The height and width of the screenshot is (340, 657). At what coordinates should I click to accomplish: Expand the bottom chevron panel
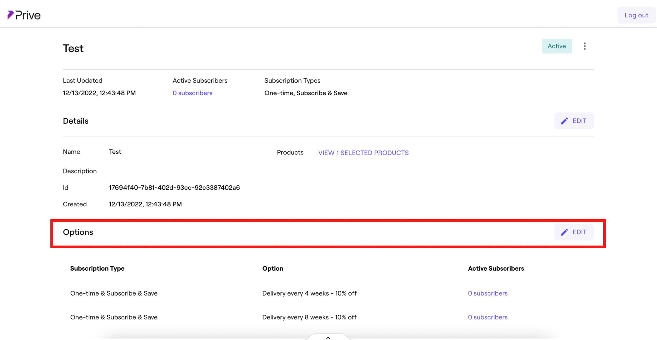coord(328,337)
